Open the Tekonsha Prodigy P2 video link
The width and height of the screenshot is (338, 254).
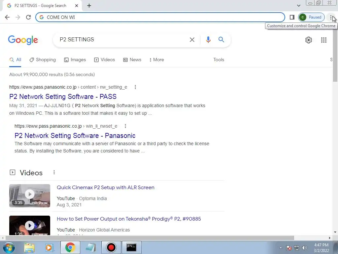[x=129, y=219]
